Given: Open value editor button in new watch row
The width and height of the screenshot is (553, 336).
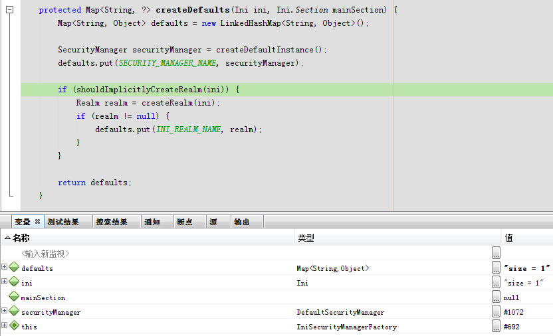Looking at the screenshot, I should (x=497, y=252).
